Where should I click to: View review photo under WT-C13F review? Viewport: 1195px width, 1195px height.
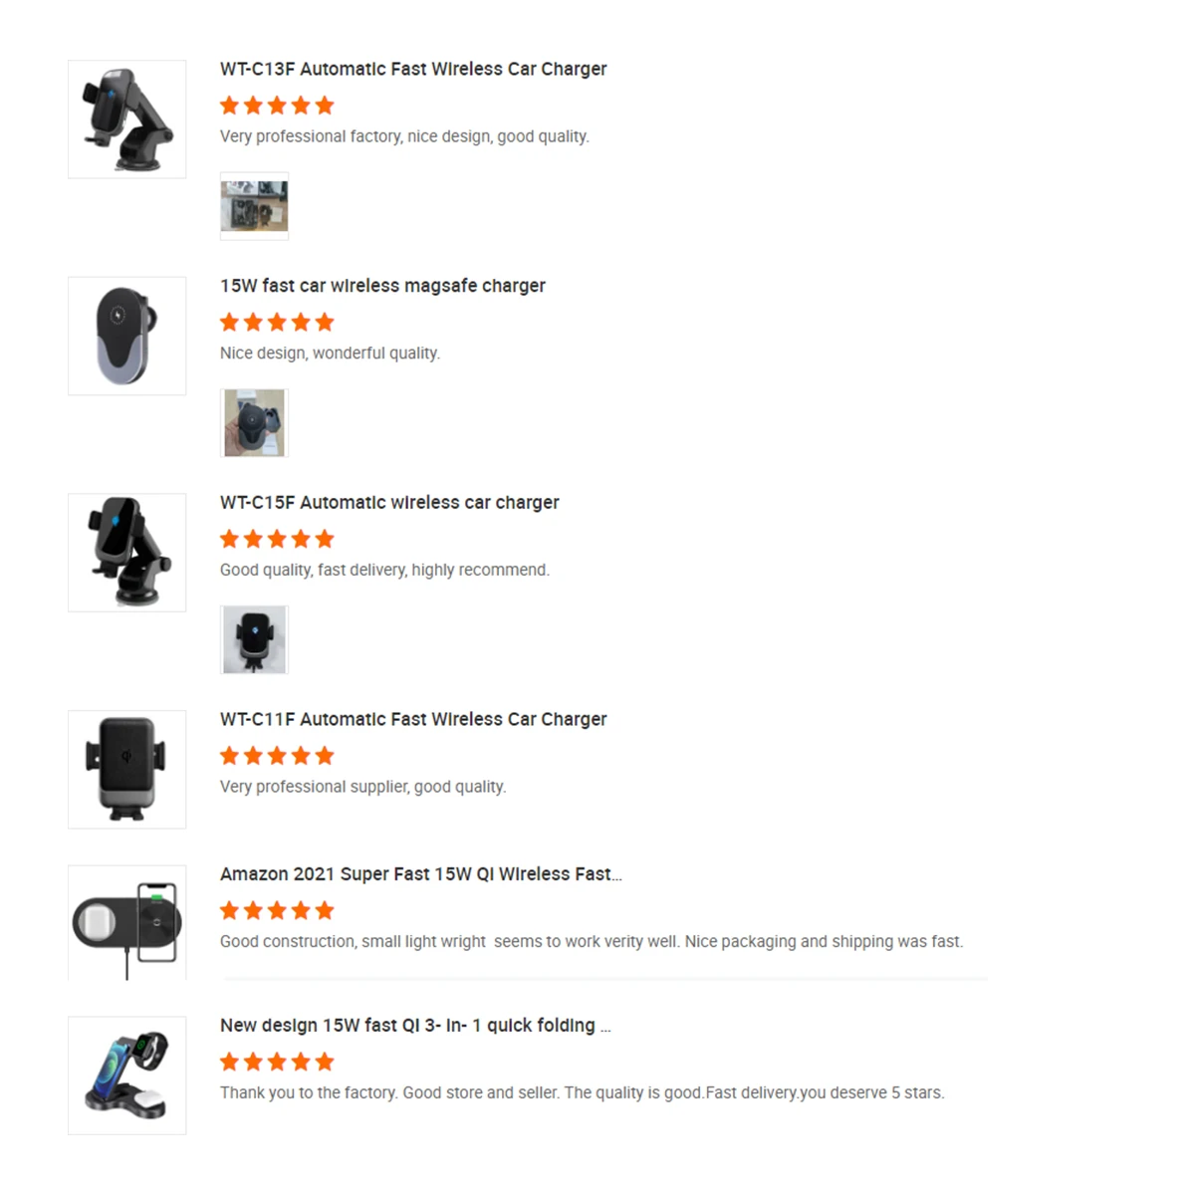[254, 206]
